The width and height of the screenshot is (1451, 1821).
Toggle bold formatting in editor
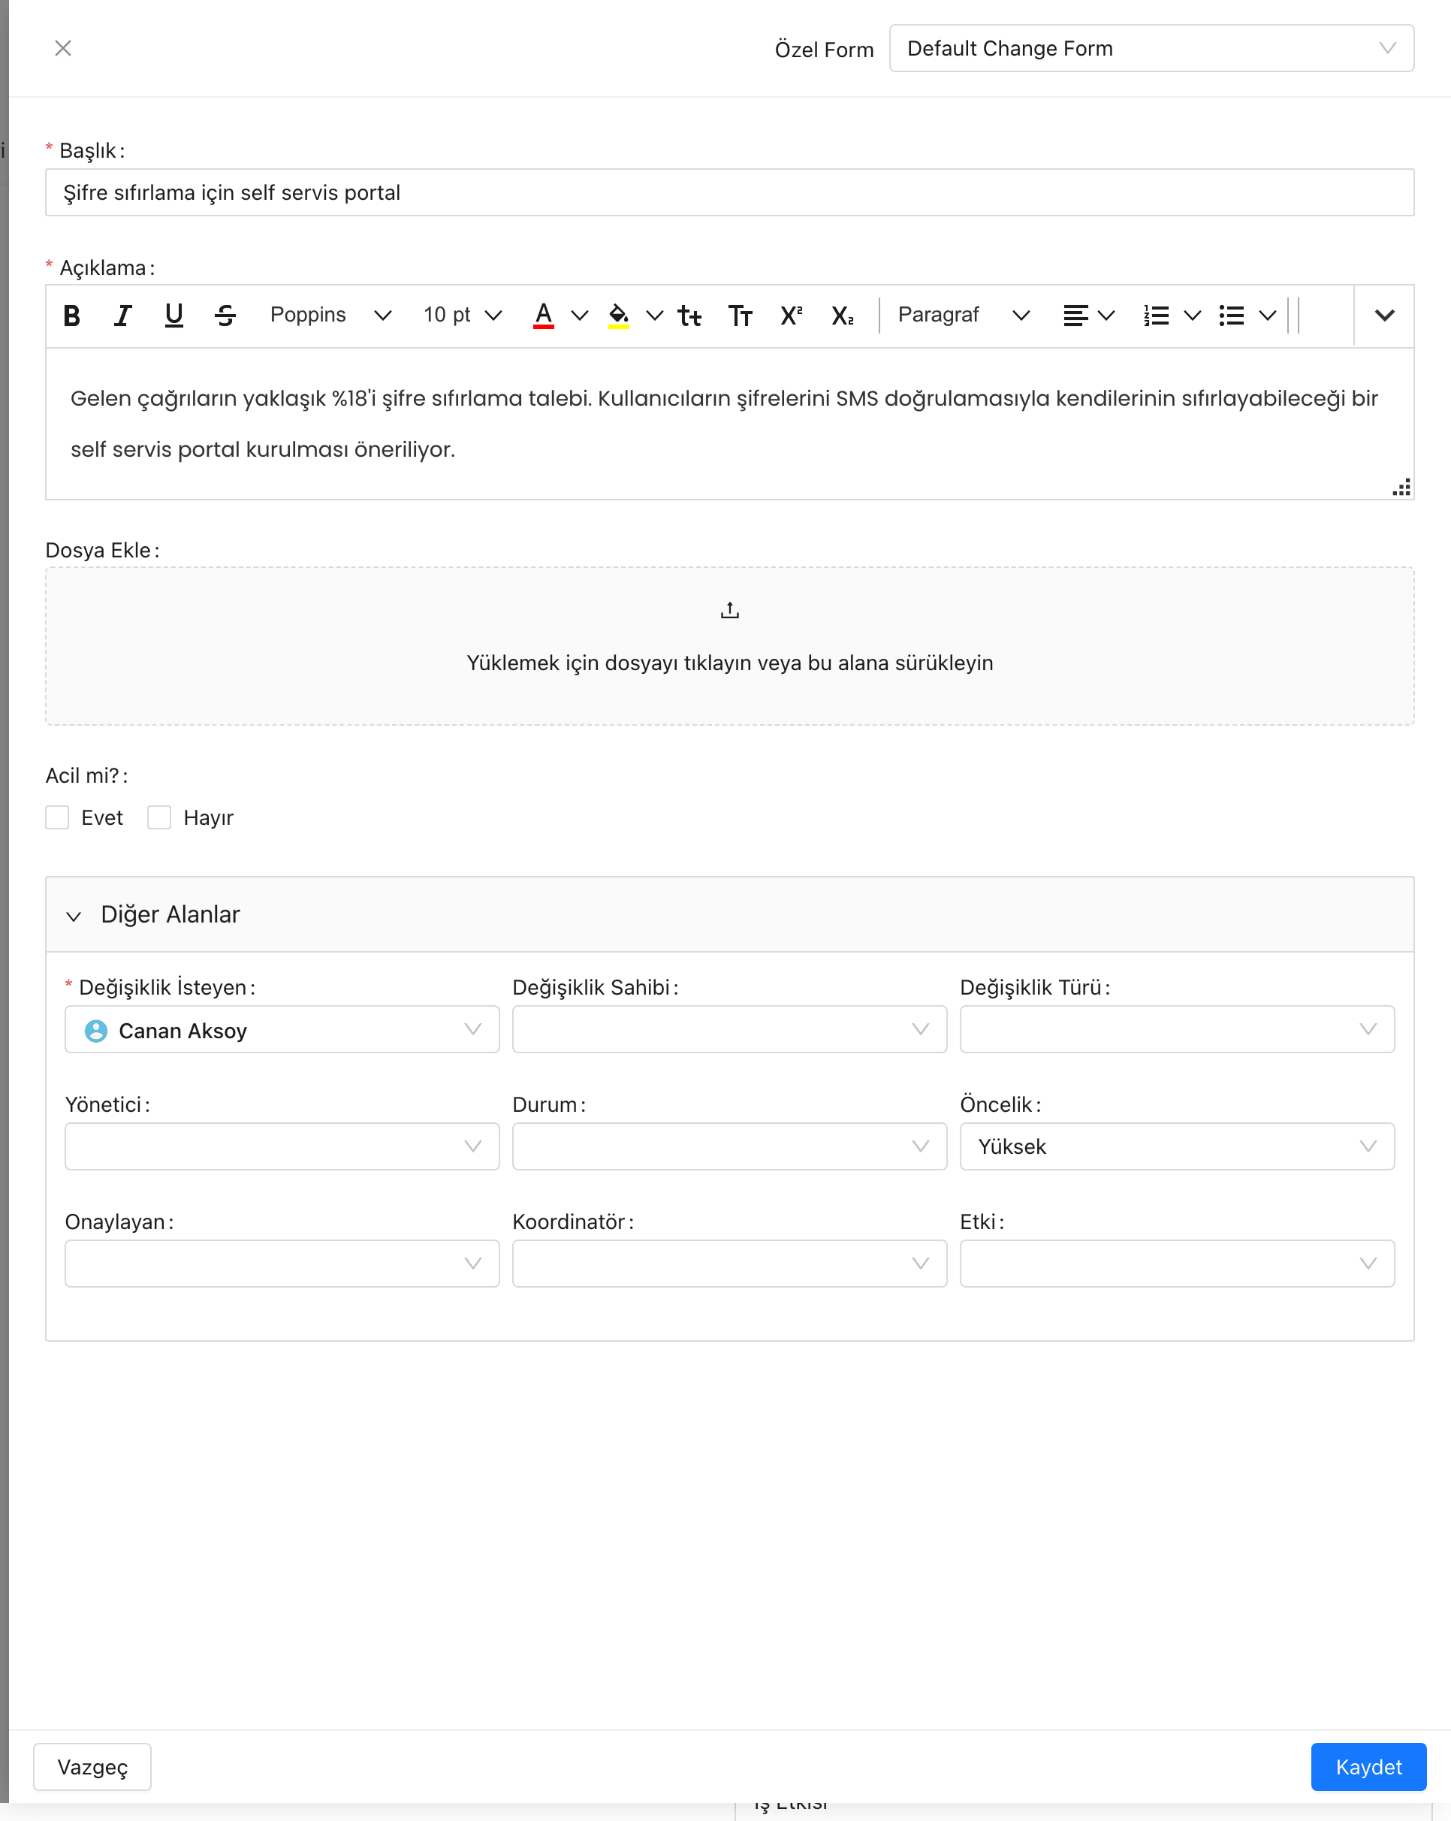coord(72,316)
